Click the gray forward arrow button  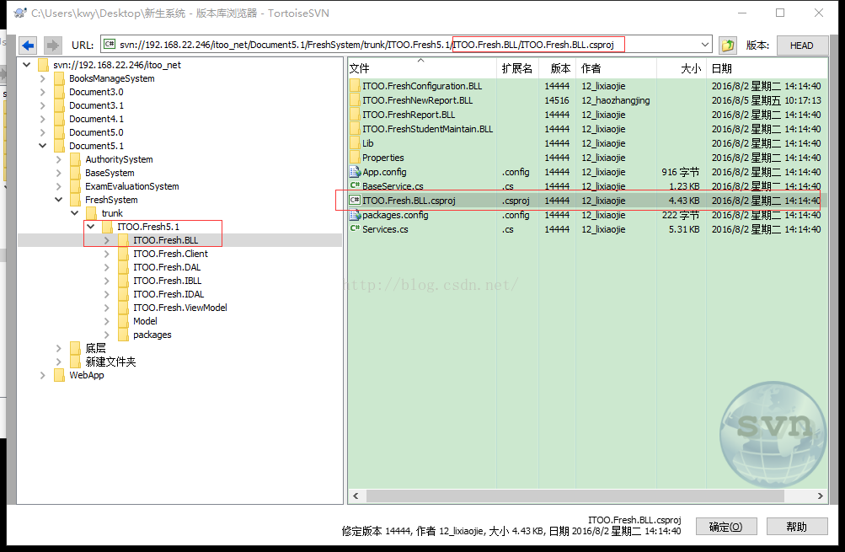coord(52,46)
